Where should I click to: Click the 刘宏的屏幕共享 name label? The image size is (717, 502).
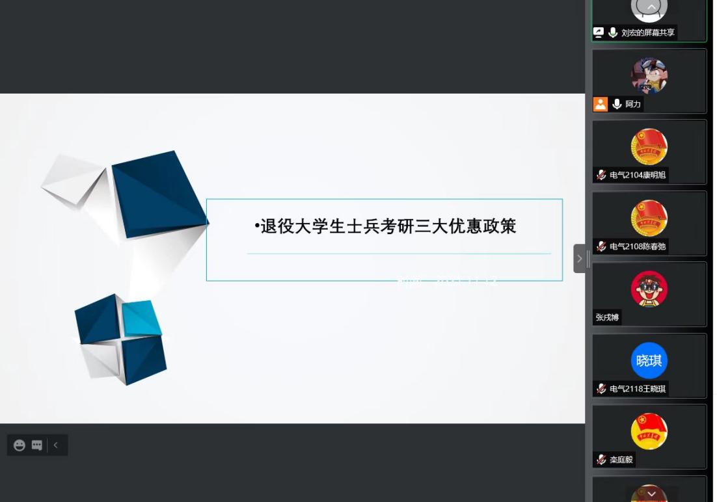(647, 33)
